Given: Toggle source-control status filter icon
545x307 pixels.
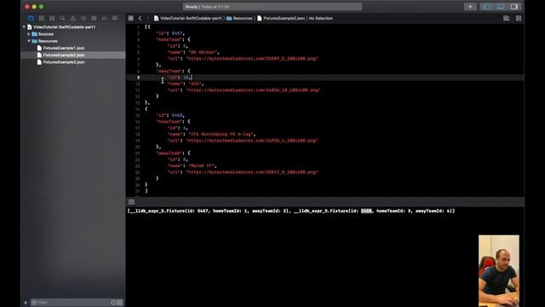Looking at the screenshot, I should [x=119, y=303].
